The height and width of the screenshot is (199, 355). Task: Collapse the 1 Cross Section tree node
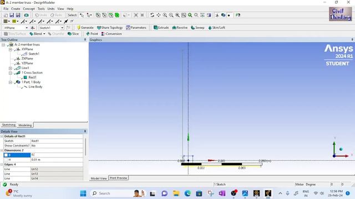click(11, 73)
